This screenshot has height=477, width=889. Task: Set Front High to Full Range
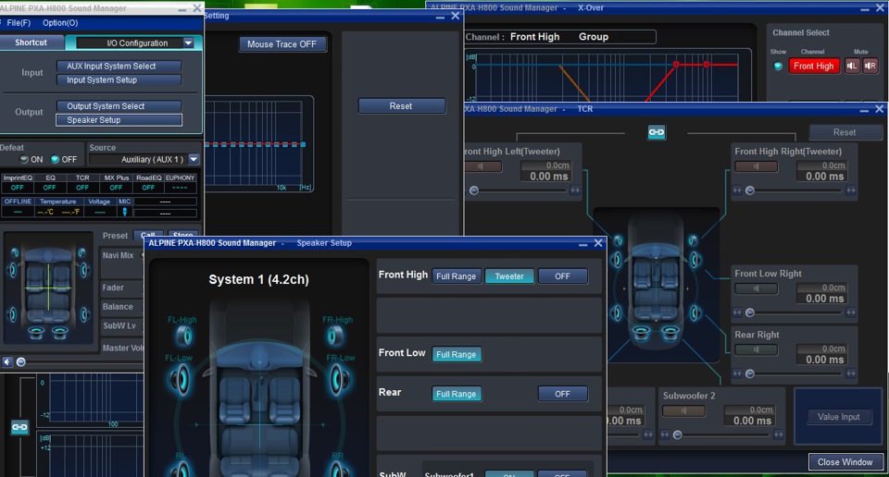click(x=457, y=276)
